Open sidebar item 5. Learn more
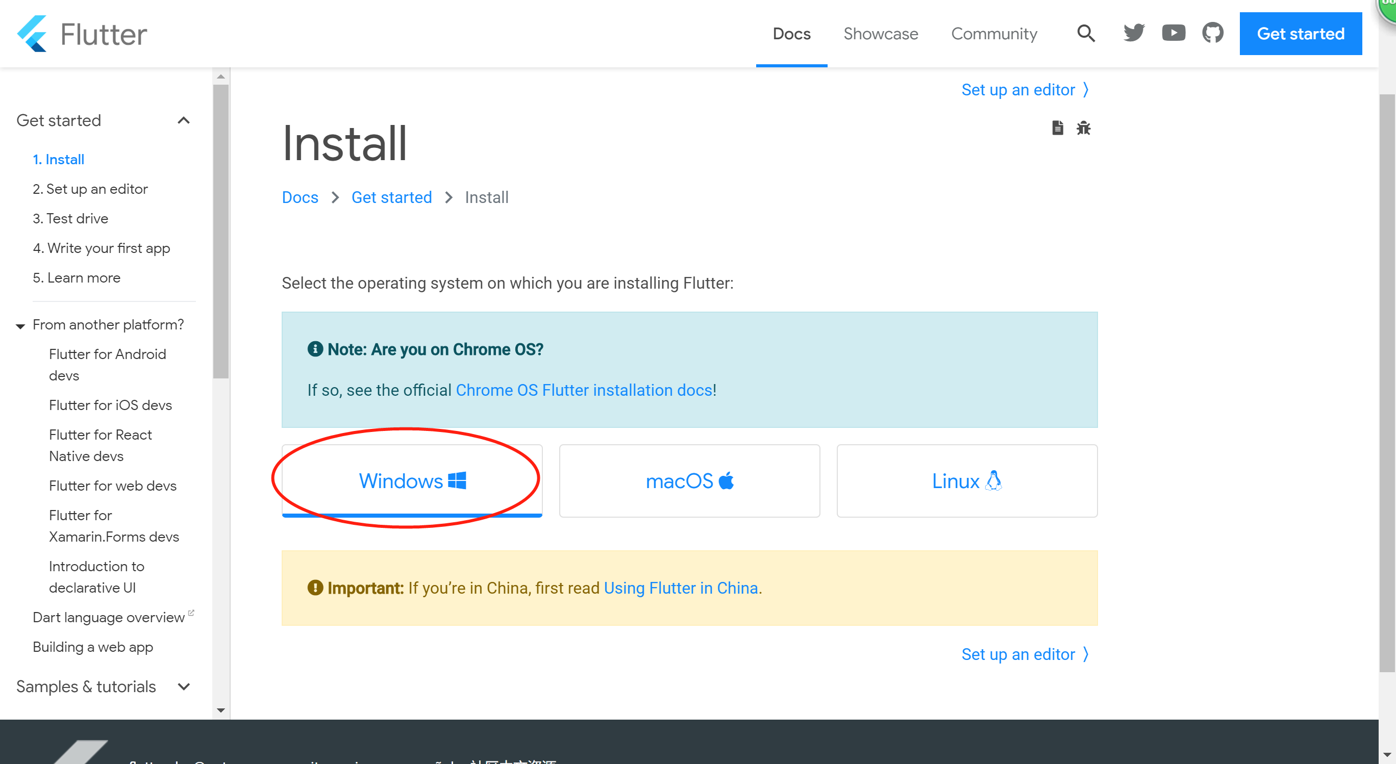1396x764 pixels. (x=77, y=277)
